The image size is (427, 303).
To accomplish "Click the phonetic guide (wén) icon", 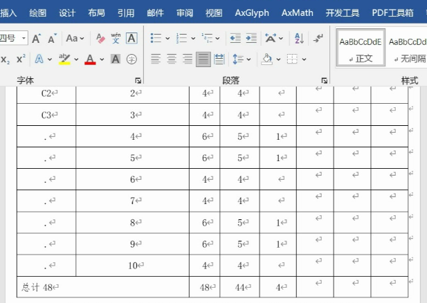I will (x=116, y=38).
